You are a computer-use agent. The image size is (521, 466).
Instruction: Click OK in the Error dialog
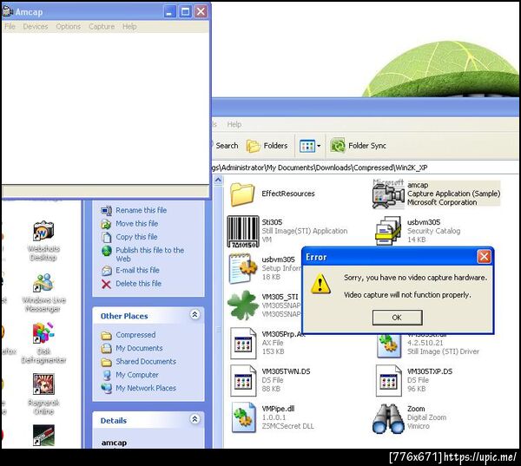(x=397, y=318)
